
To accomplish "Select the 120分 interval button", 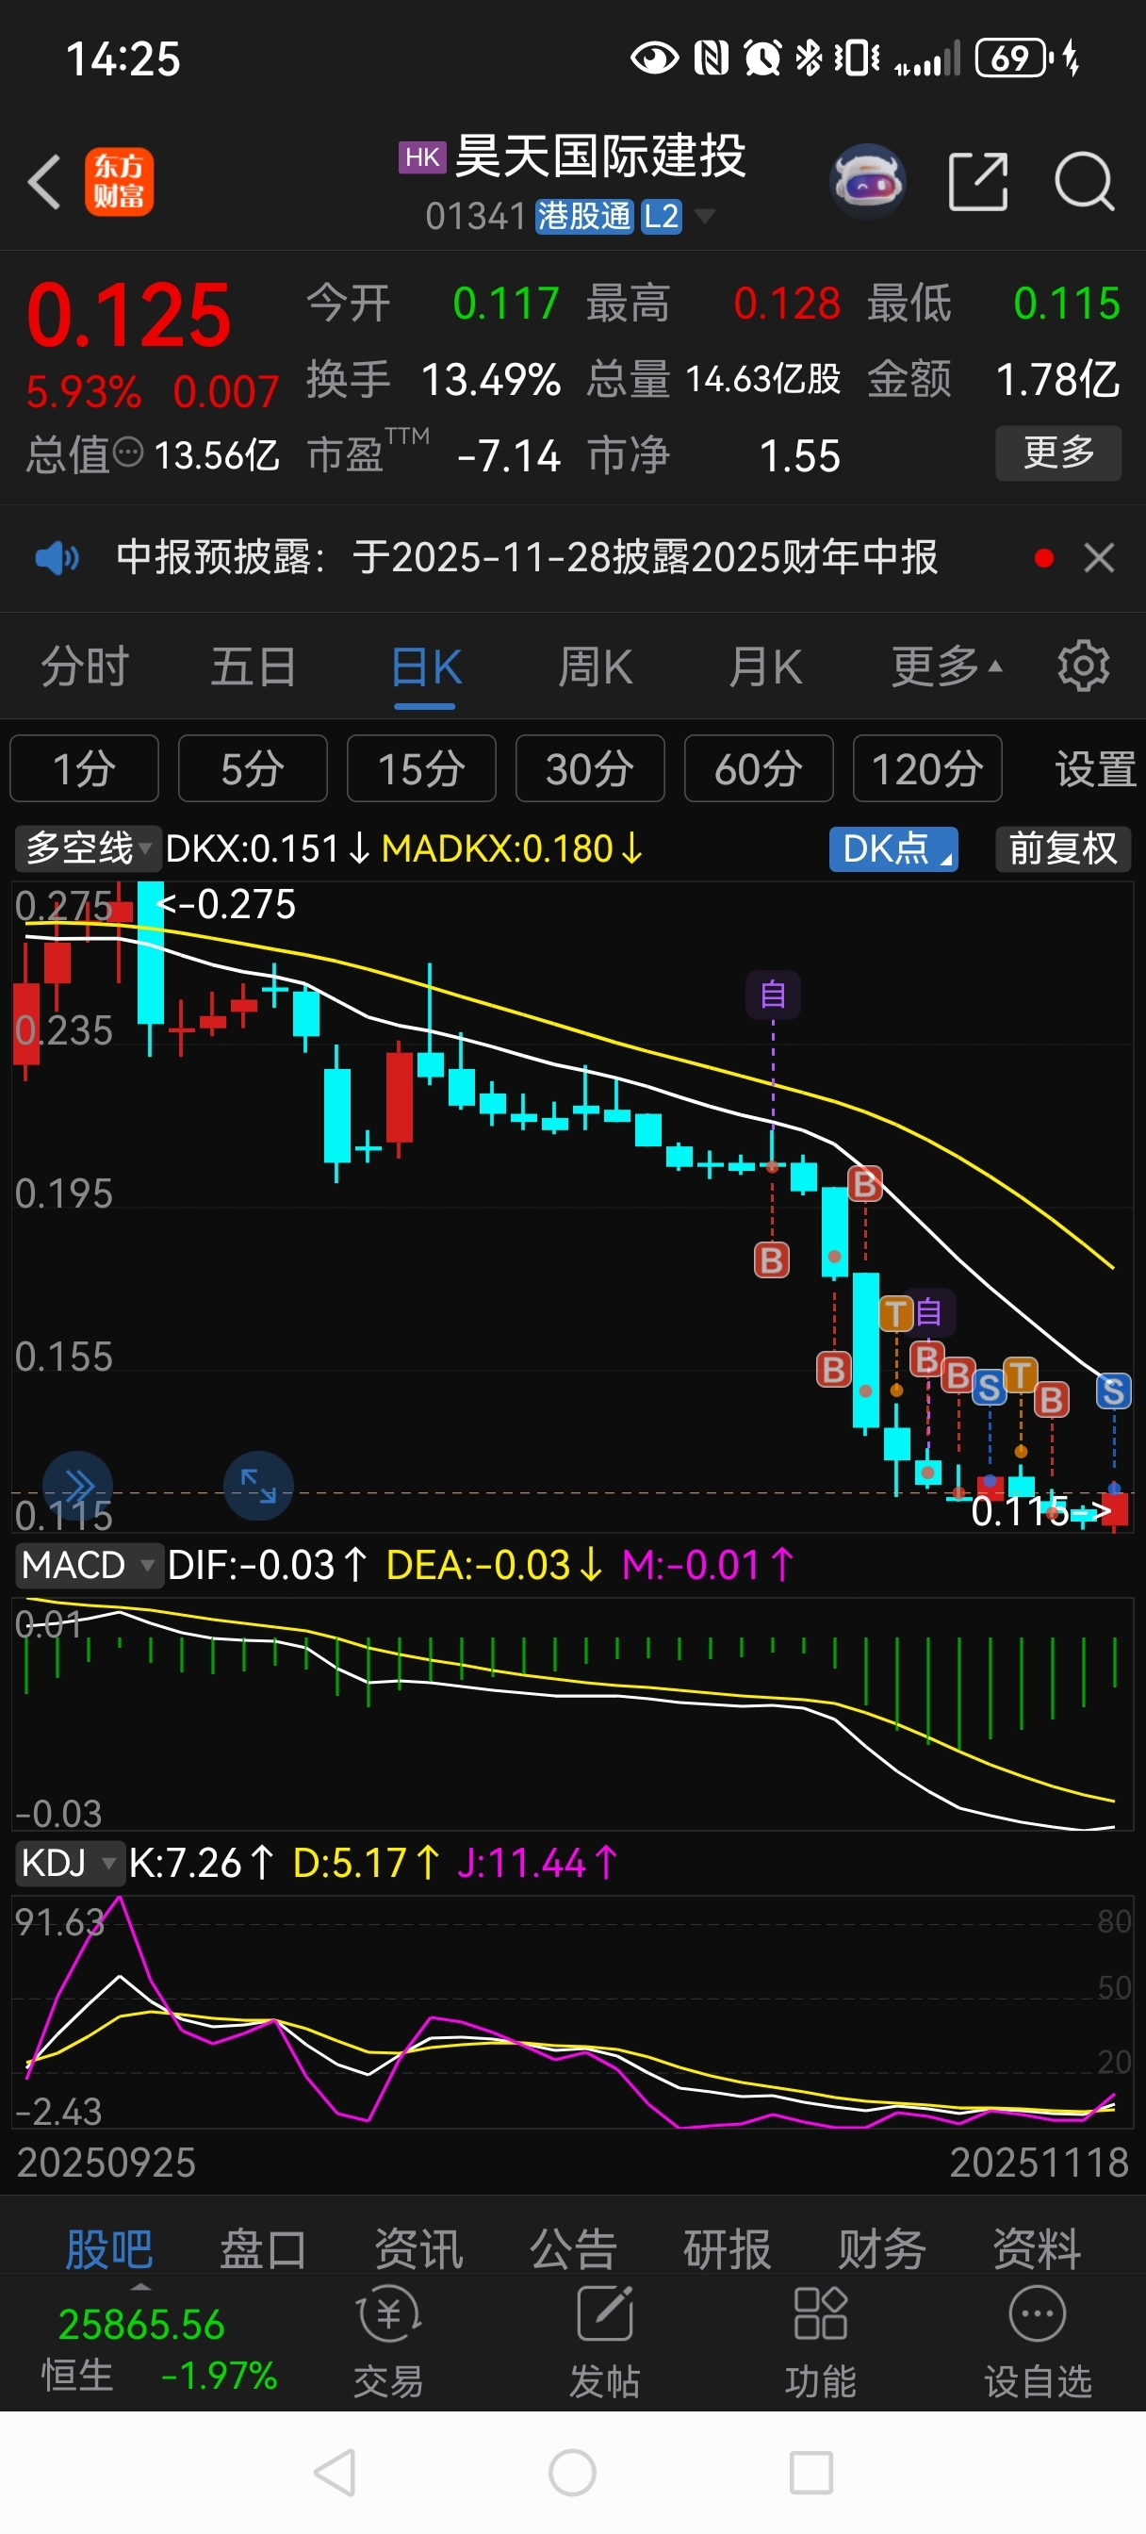I will (x=927, y=768).
